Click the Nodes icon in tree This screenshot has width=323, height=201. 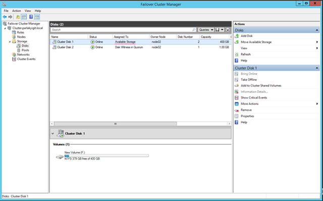coord(14,37)
